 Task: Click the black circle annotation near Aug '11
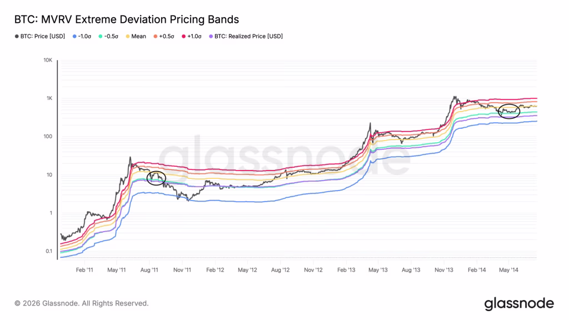pos(157,178)
